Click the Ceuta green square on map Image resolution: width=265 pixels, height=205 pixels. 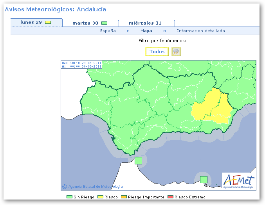pyautogui.click(x=138, y=160)
